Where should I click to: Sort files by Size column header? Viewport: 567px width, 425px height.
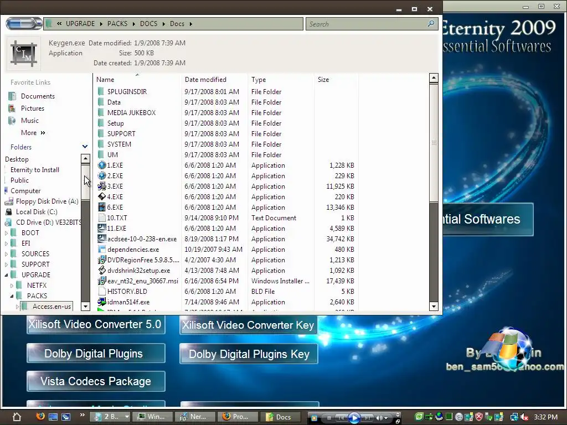(323, 80)
